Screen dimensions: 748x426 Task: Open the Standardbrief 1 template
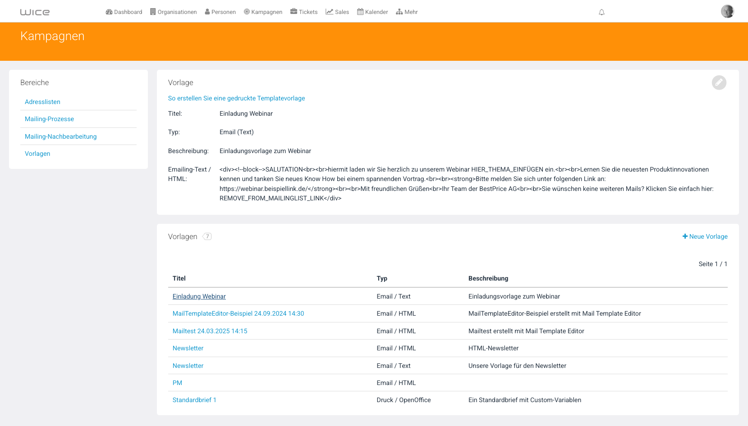click(194, 400)
